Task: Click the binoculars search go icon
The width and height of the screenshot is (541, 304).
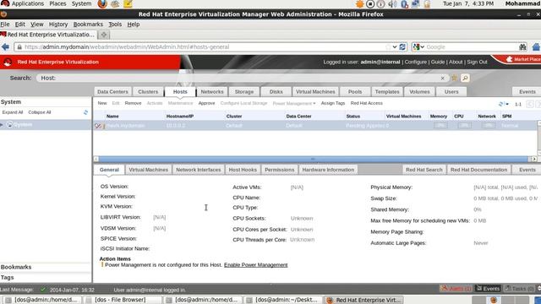Action: coord(522,47)
